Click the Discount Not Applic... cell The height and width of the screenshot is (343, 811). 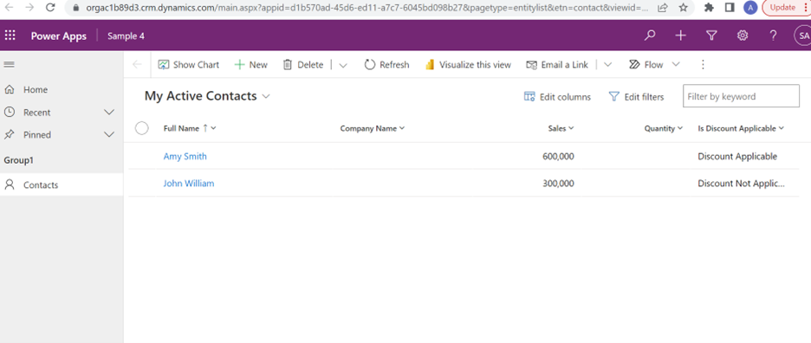point(741,183)
